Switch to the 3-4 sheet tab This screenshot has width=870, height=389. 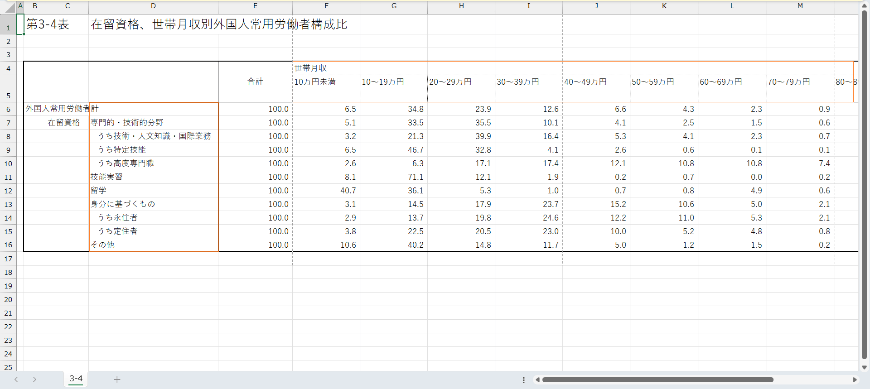click(x=76, y=379)
